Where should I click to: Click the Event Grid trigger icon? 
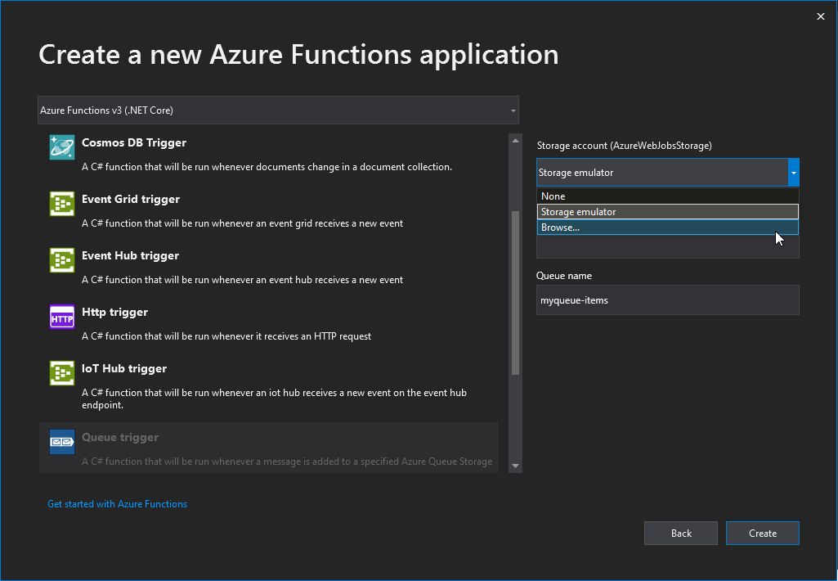tap(62, 204)
